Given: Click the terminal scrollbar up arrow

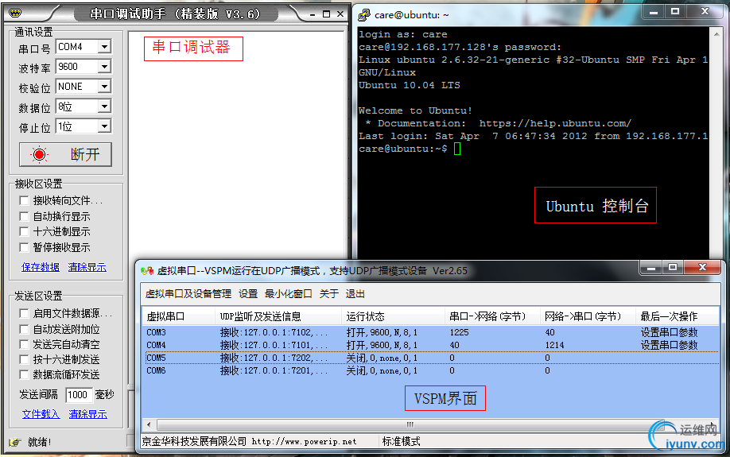Looking at the screenshot, I should pyautogui.click(x=716, y=33).
